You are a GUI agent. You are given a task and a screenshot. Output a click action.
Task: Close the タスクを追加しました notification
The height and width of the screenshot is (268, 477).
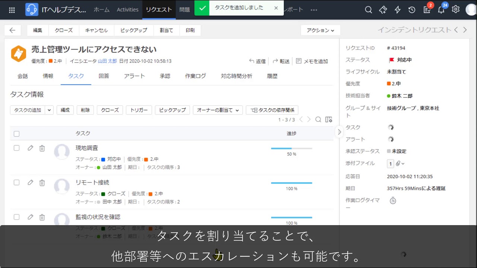click(x=276, y=8)
